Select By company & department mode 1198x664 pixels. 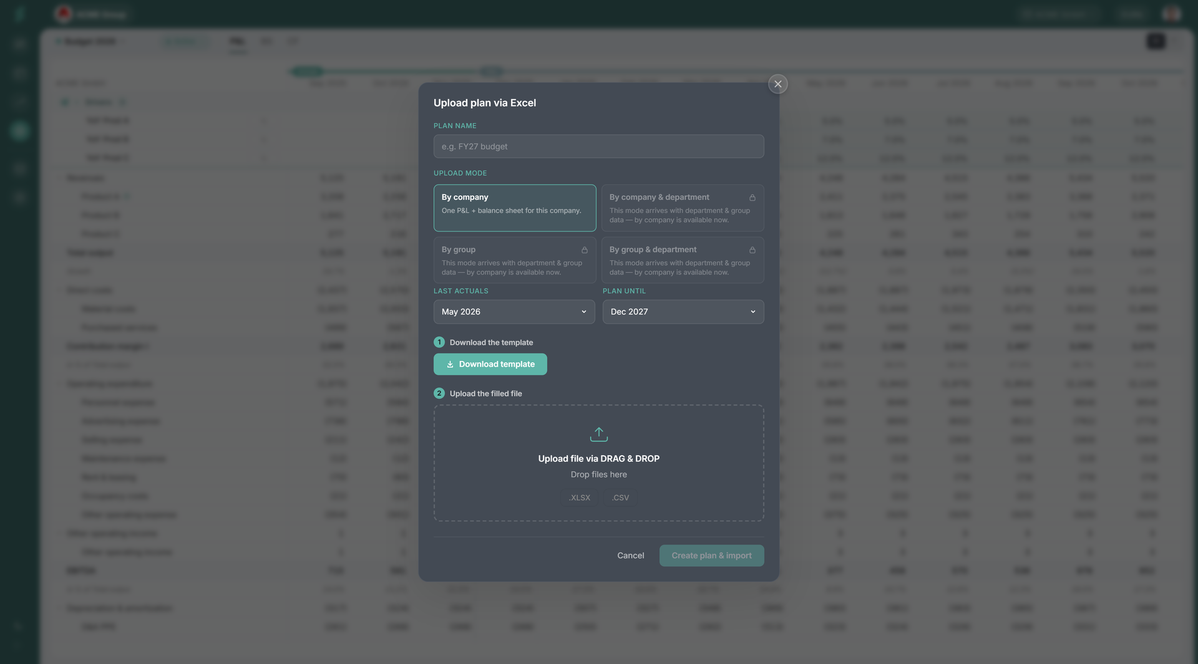point(683,208)
